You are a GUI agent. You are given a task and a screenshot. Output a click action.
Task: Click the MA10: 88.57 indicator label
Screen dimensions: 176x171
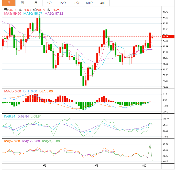tap(33, 14)
